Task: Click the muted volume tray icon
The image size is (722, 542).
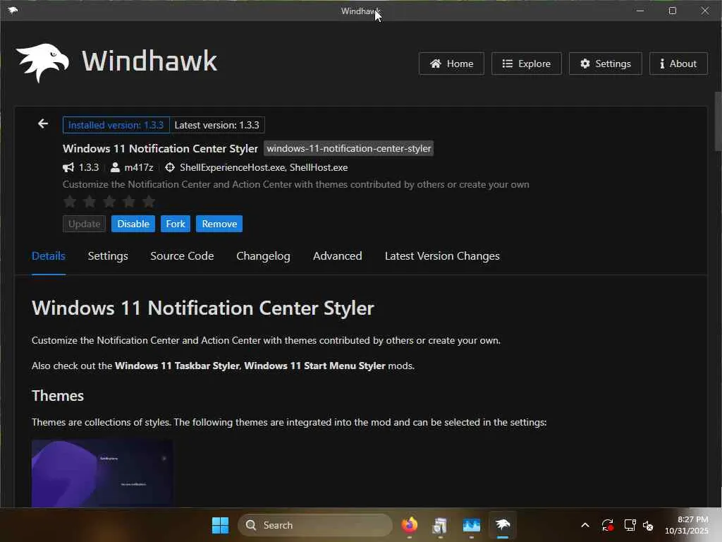Action: coord(649,525)
